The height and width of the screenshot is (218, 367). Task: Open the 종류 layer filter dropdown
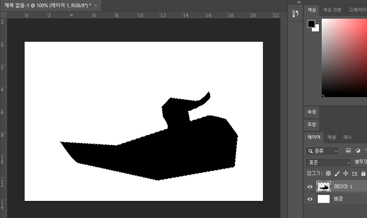322,151
